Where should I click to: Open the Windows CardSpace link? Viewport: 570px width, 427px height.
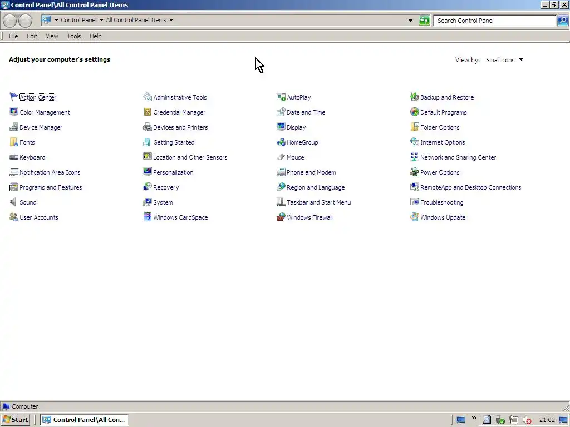tap(180, 217)
